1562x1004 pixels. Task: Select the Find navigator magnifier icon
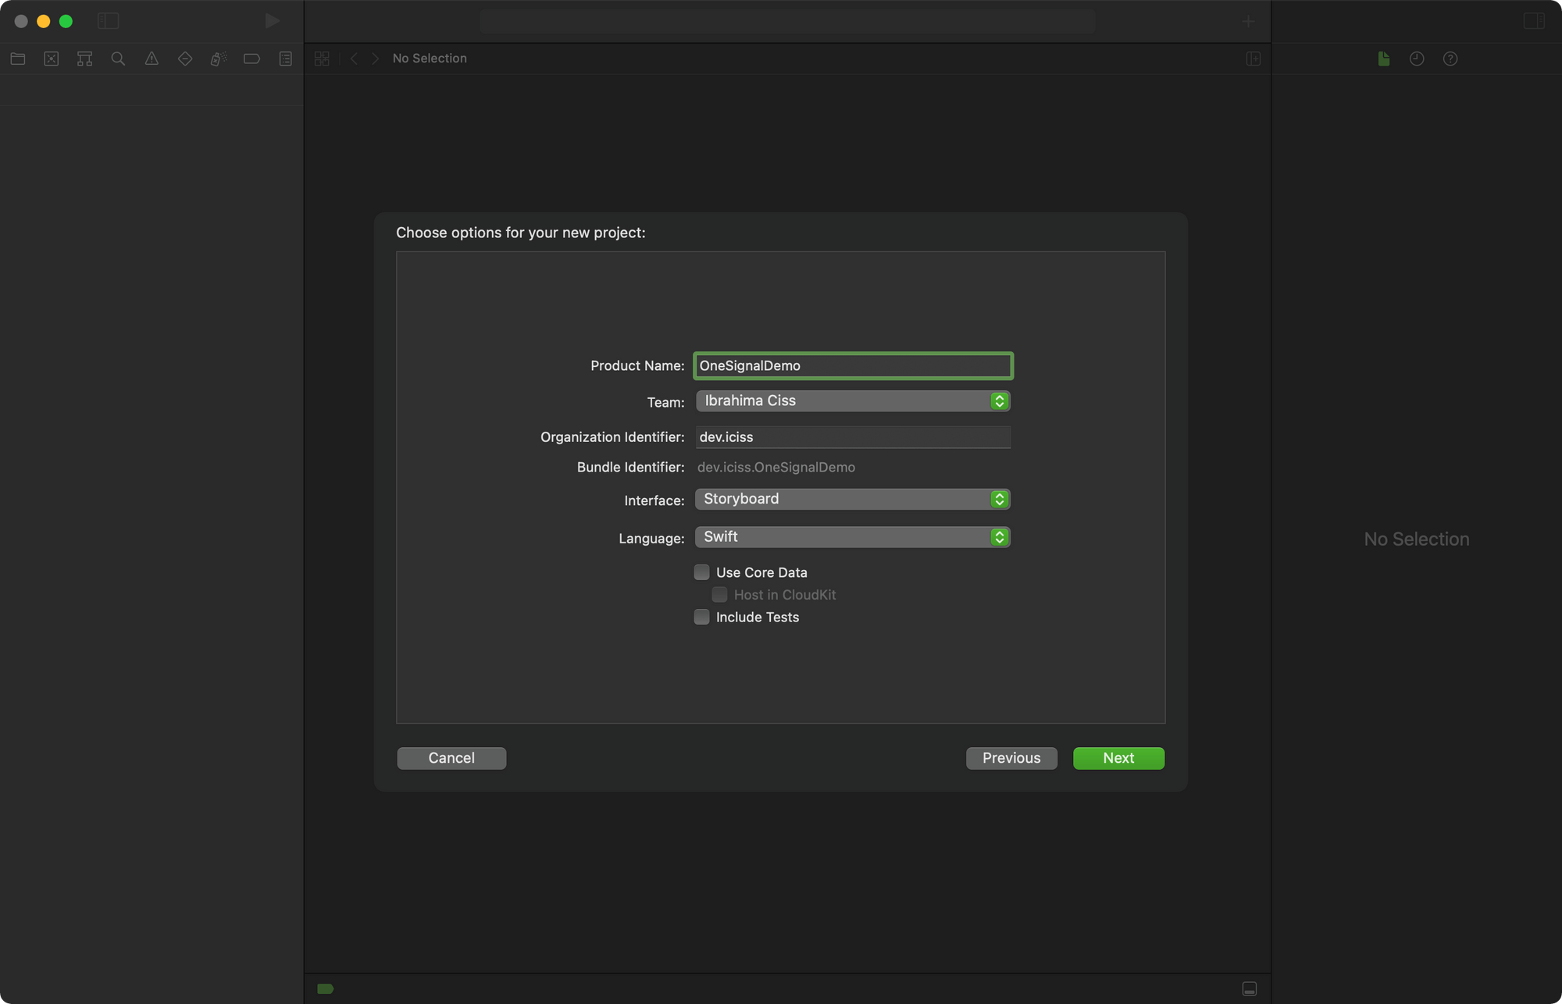(118, 59)
